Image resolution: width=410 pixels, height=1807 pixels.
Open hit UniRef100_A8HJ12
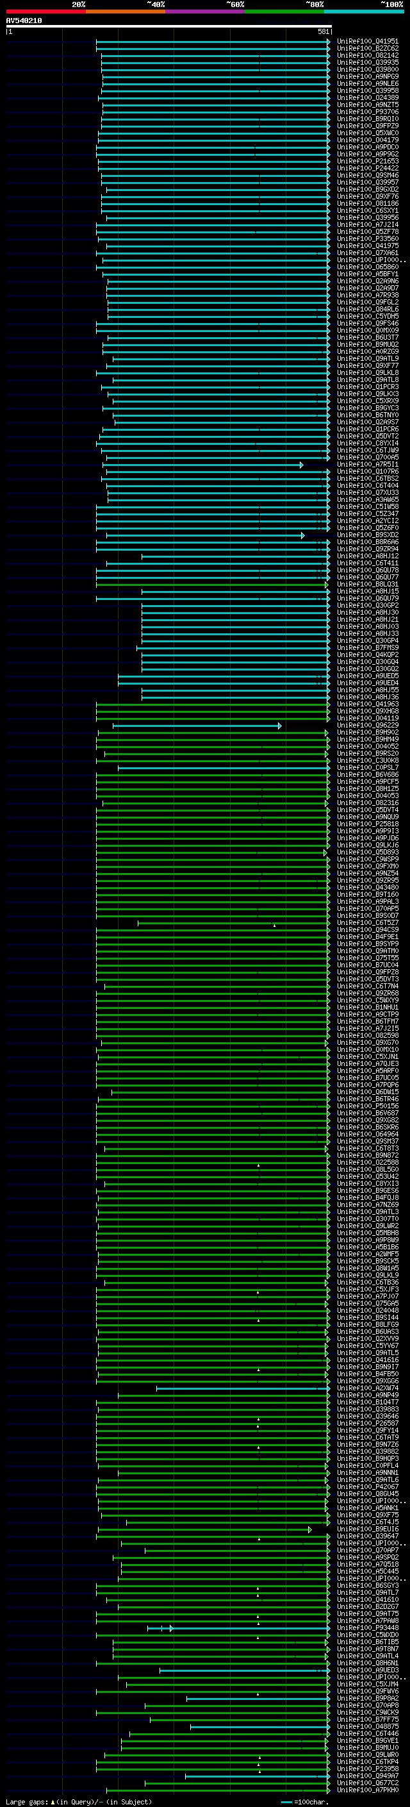pyautogui.click(x=367, y=556)
